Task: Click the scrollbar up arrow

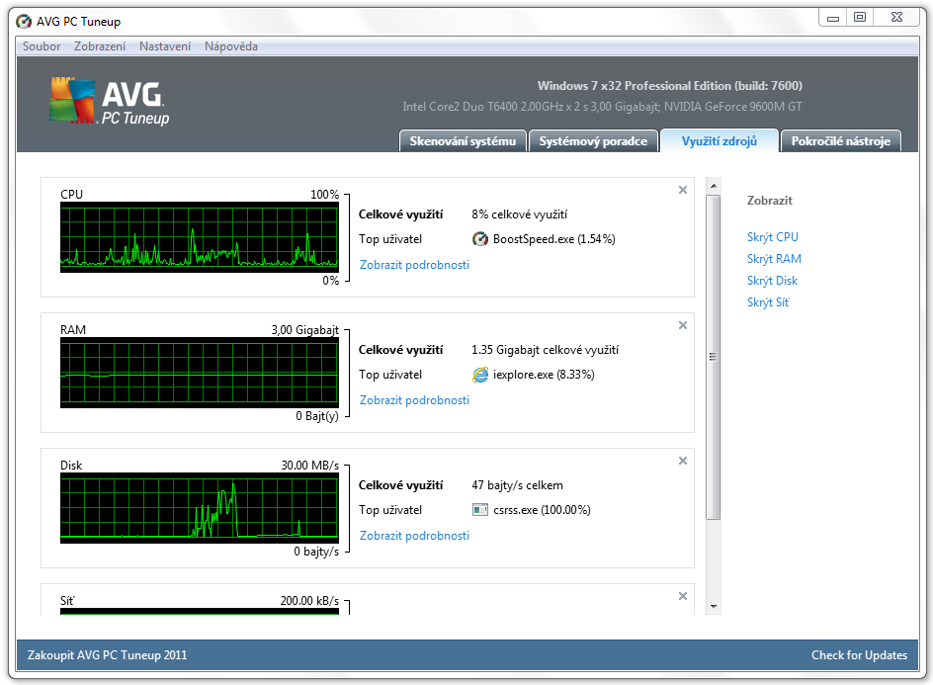Action: click(x=714, y=186)
